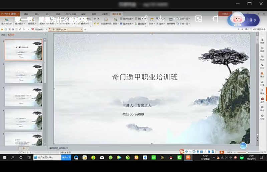Adjust the zoom slider in status bar

(247, 152)
